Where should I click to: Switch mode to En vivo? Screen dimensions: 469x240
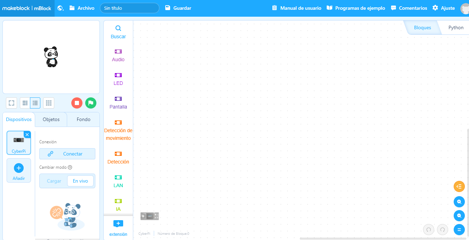pos(80,181)
